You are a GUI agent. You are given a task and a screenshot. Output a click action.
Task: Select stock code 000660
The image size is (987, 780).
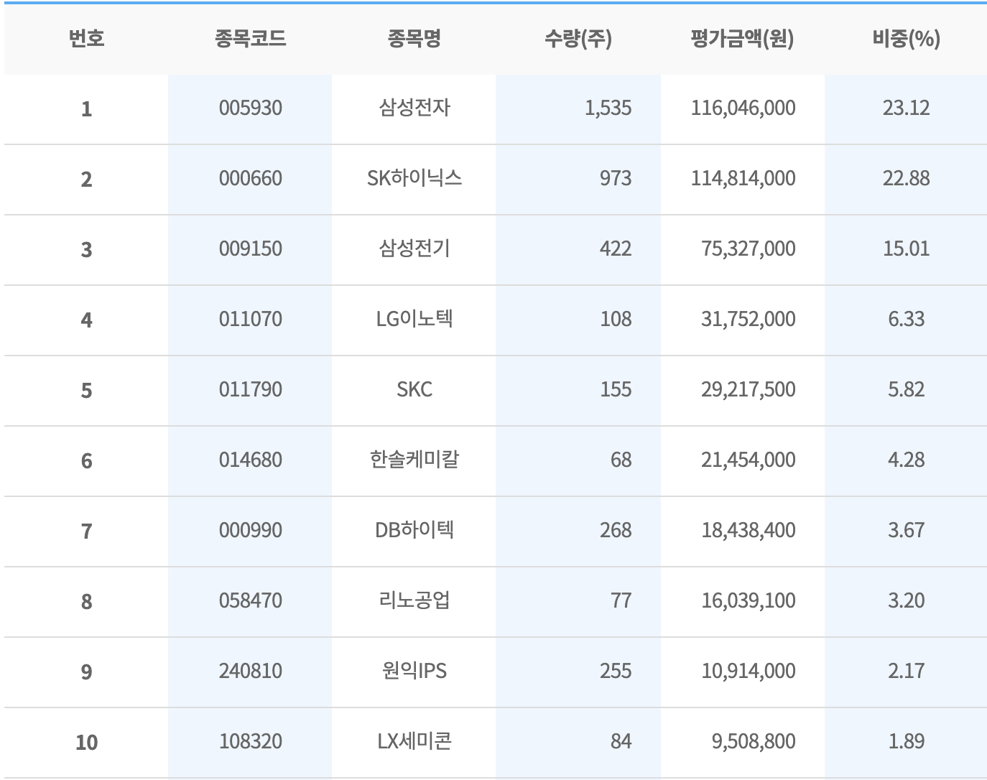[250, 179]
